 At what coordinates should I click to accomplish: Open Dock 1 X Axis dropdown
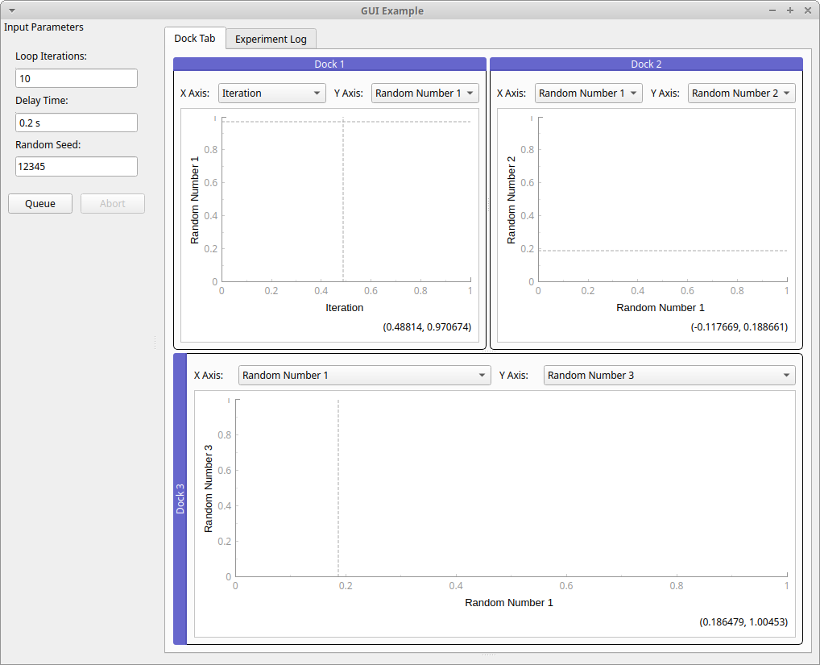(x=271, y=94)
